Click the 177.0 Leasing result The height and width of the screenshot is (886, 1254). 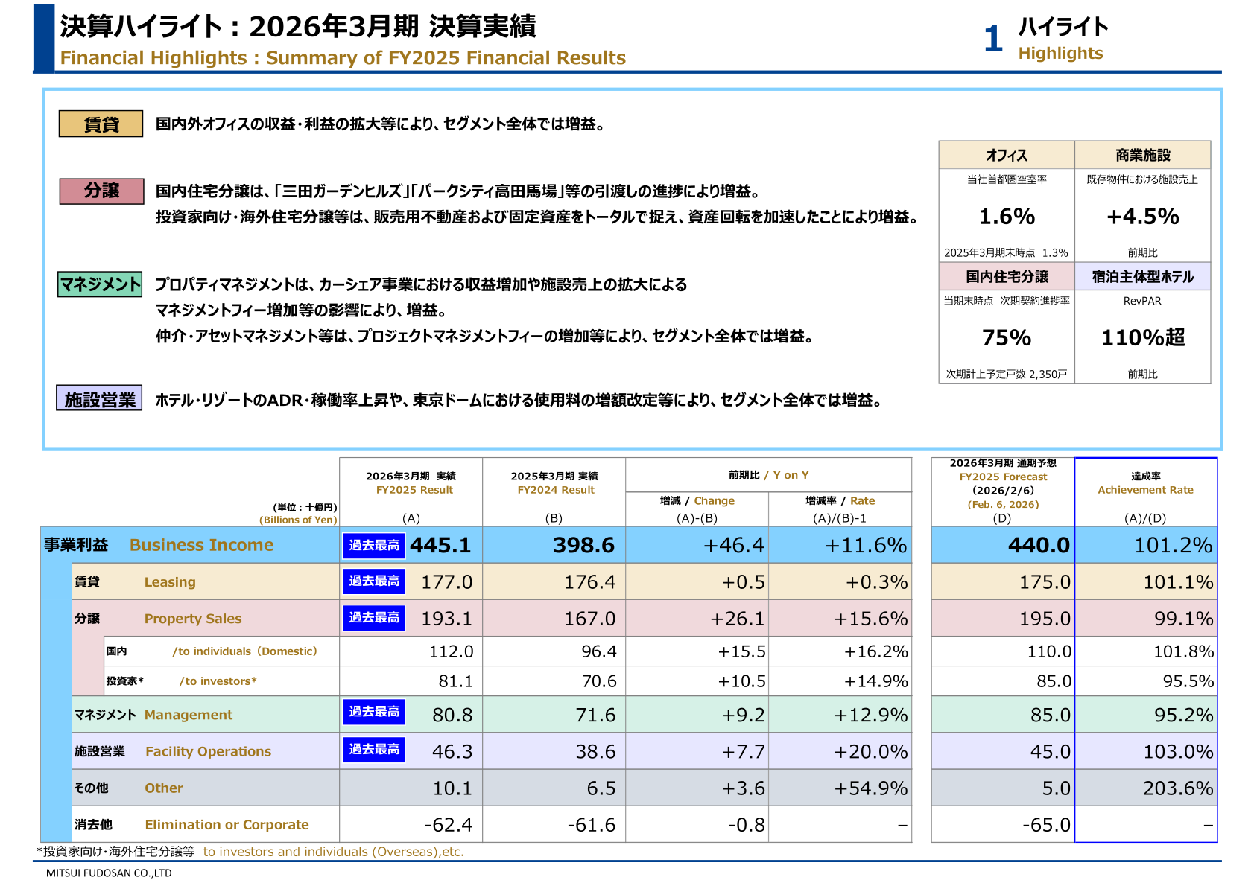446,581
